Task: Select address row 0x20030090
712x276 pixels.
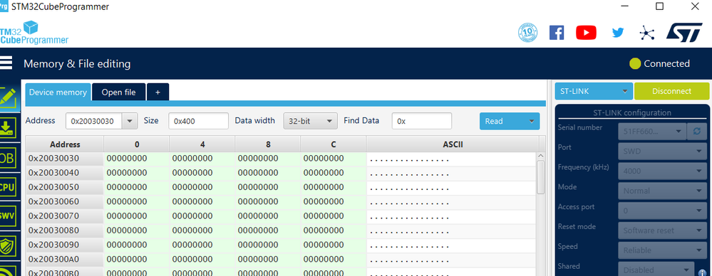Action: point(64,245)
